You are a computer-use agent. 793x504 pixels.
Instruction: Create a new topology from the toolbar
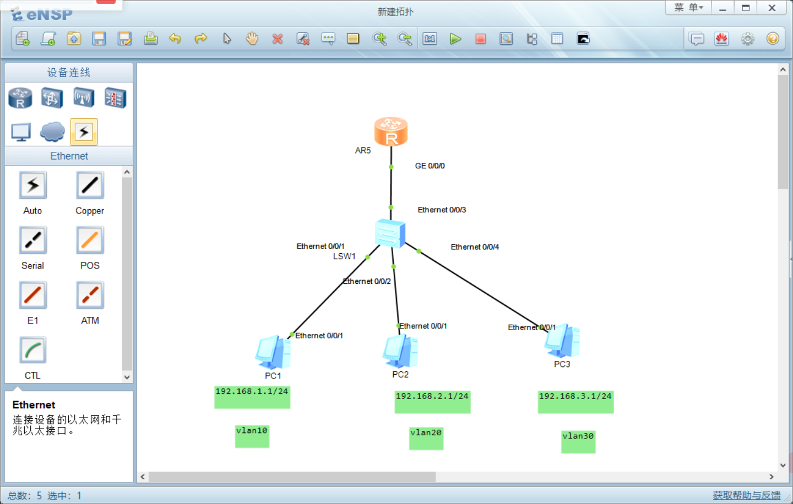pyautogui.click(x=23, y=39)
